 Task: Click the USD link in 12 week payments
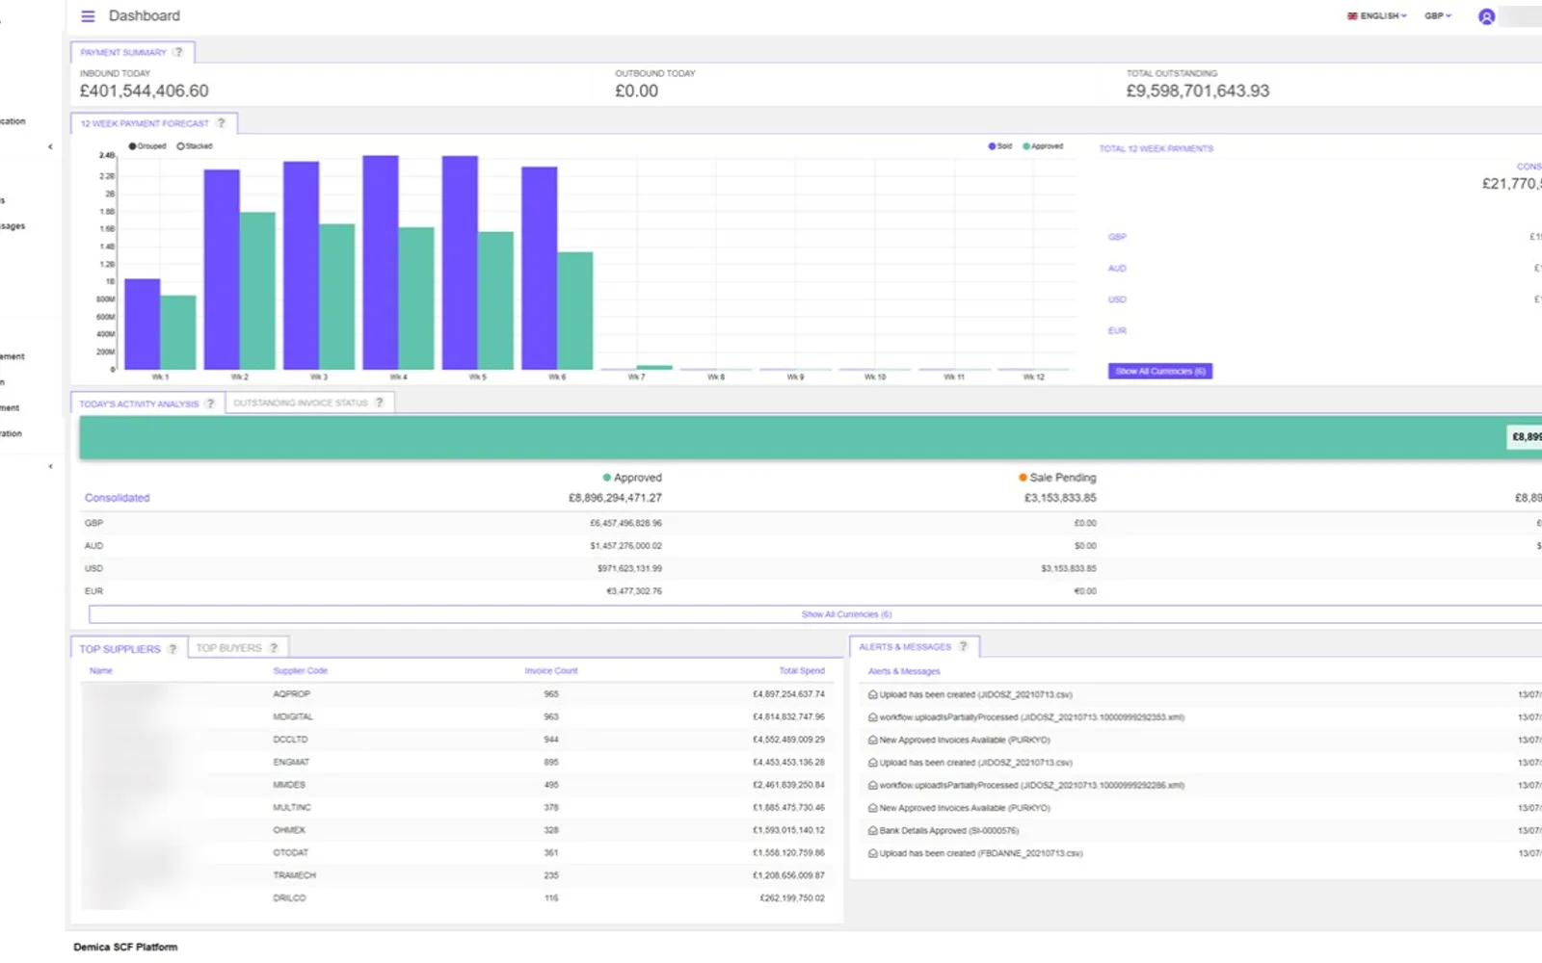[1117, 299]
